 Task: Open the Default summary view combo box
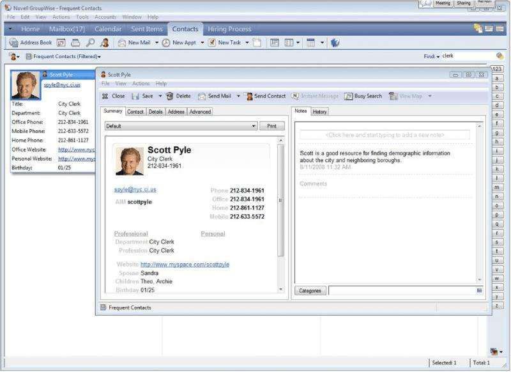[x=181, y=126]
